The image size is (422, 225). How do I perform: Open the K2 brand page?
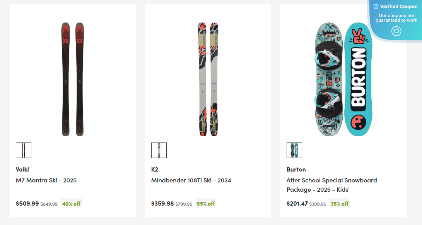point(154,169)
